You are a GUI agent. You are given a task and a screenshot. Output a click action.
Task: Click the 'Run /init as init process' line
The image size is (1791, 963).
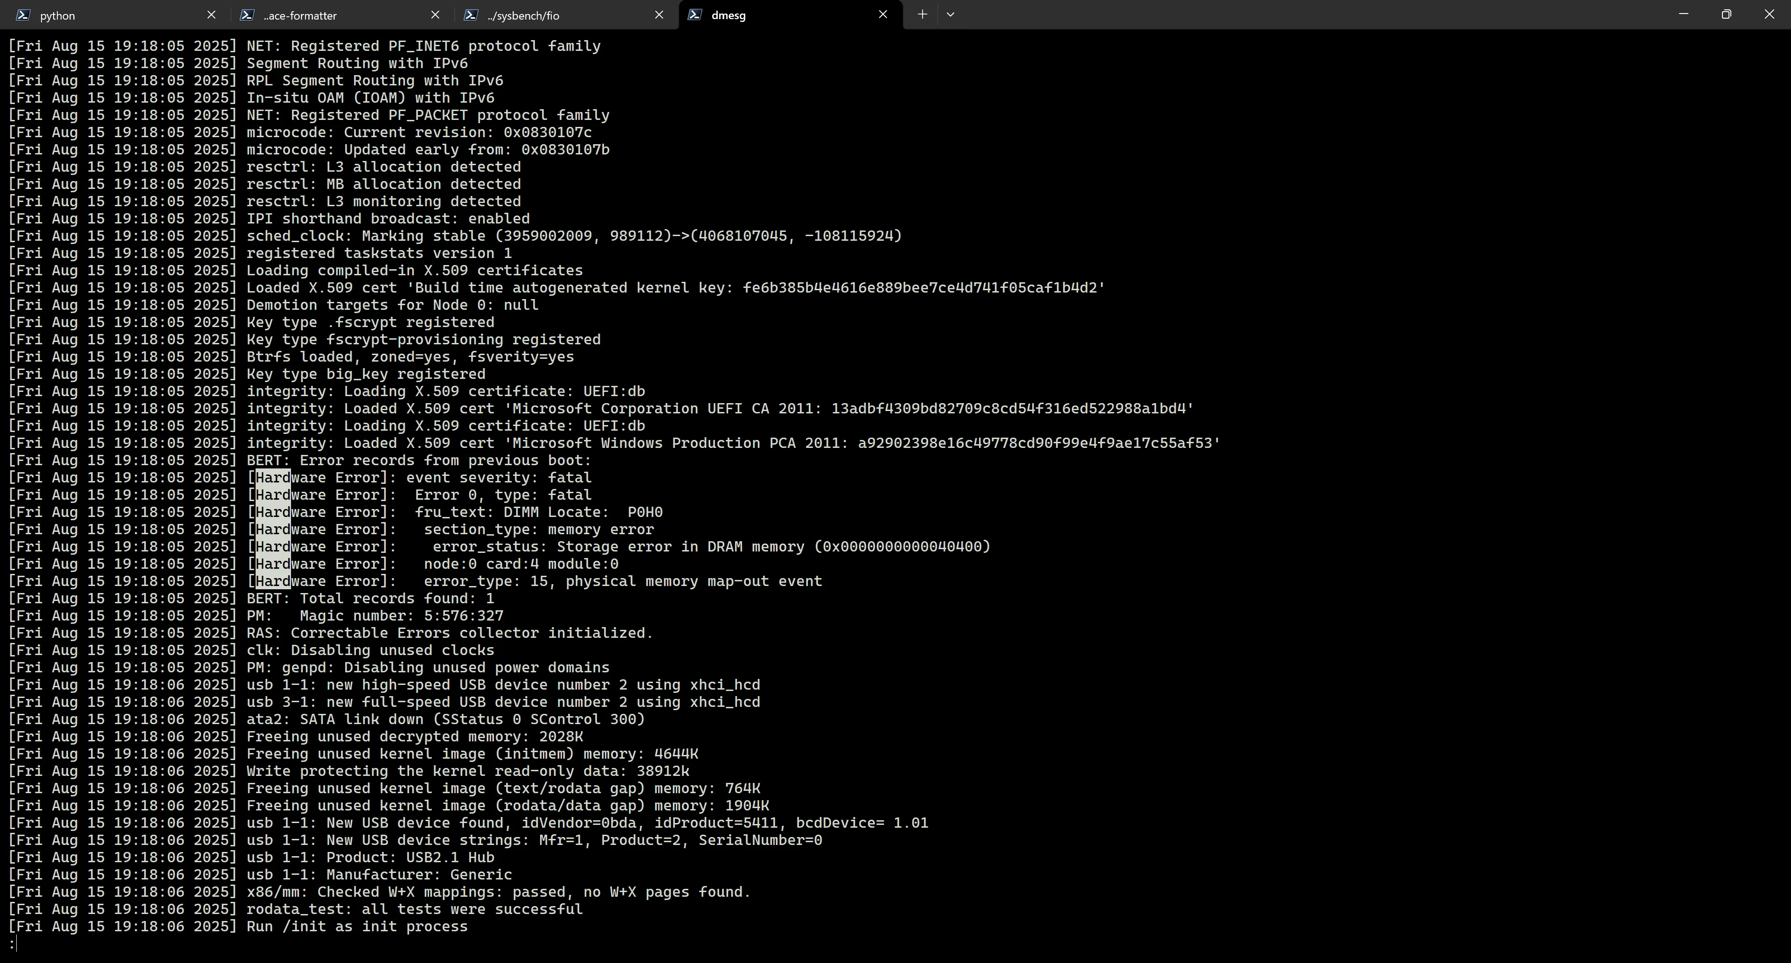tap(357, 927)
